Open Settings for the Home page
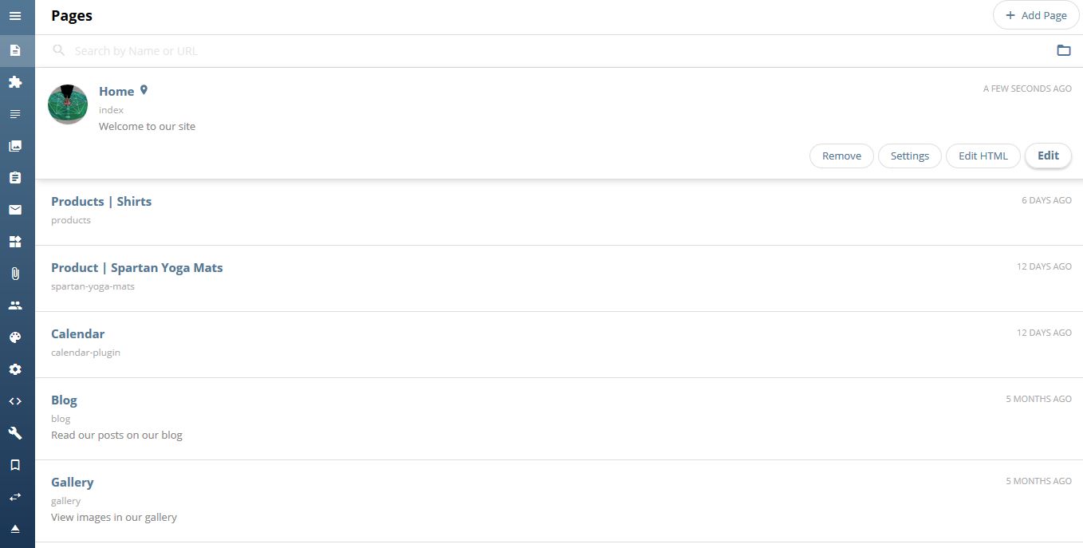Screen dimensions: 1083x548 click(x=910, y=156)
